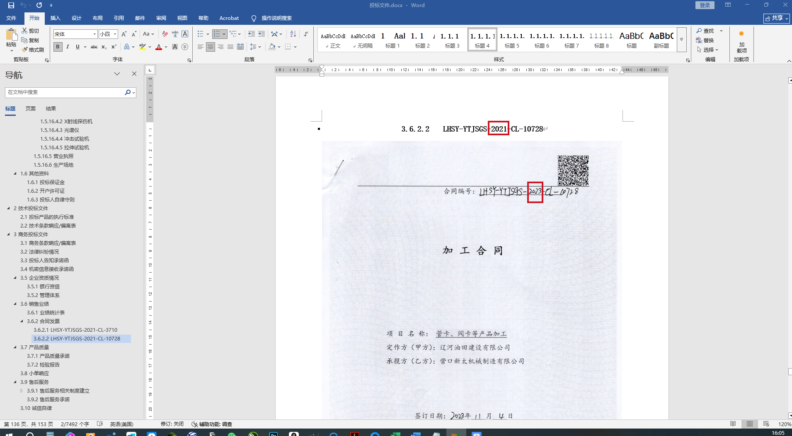Click the Cut scissors icon
Image resolution: width=792 pixels, height=436 pixels.
pos(24,31)
